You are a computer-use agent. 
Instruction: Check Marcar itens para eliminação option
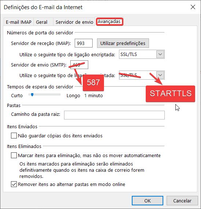click(x=14, y=155)
